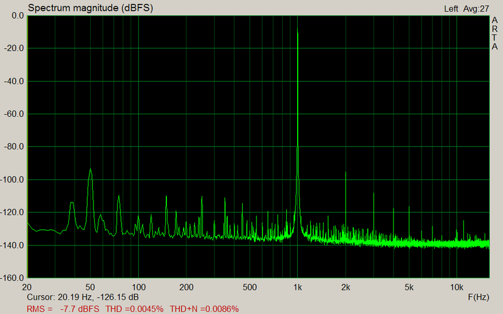
Task: Click the THD =0.0045% value
Action: click(135, 309)
